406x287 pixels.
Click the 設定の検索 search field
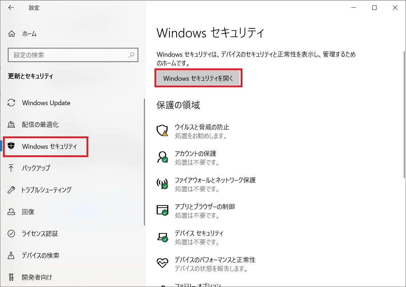click(73, 55)
